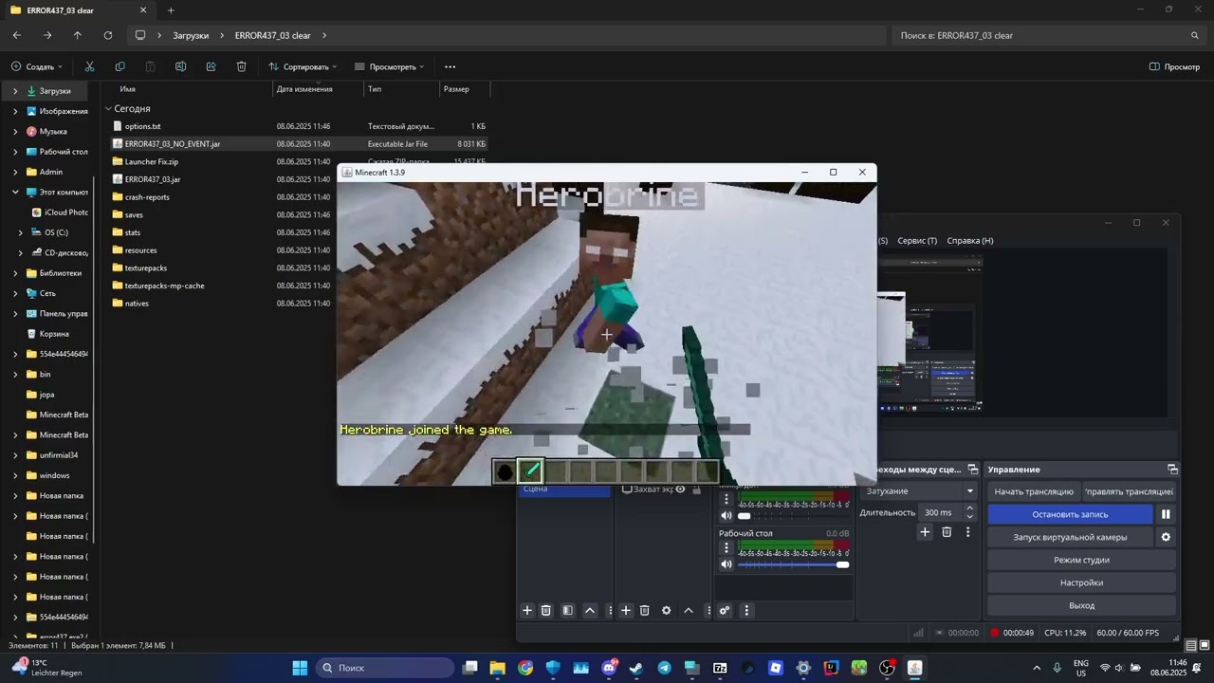Click Загрузки in the address breadcrumb
This screenshot has height=683, width=1214.
click(x=191, y=35)
